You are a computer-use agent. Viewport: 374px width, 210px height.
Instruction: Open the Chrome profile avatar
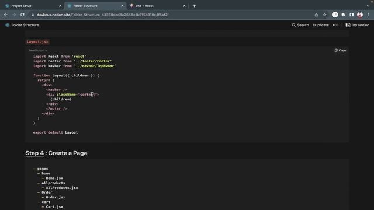tap(360, 15)
